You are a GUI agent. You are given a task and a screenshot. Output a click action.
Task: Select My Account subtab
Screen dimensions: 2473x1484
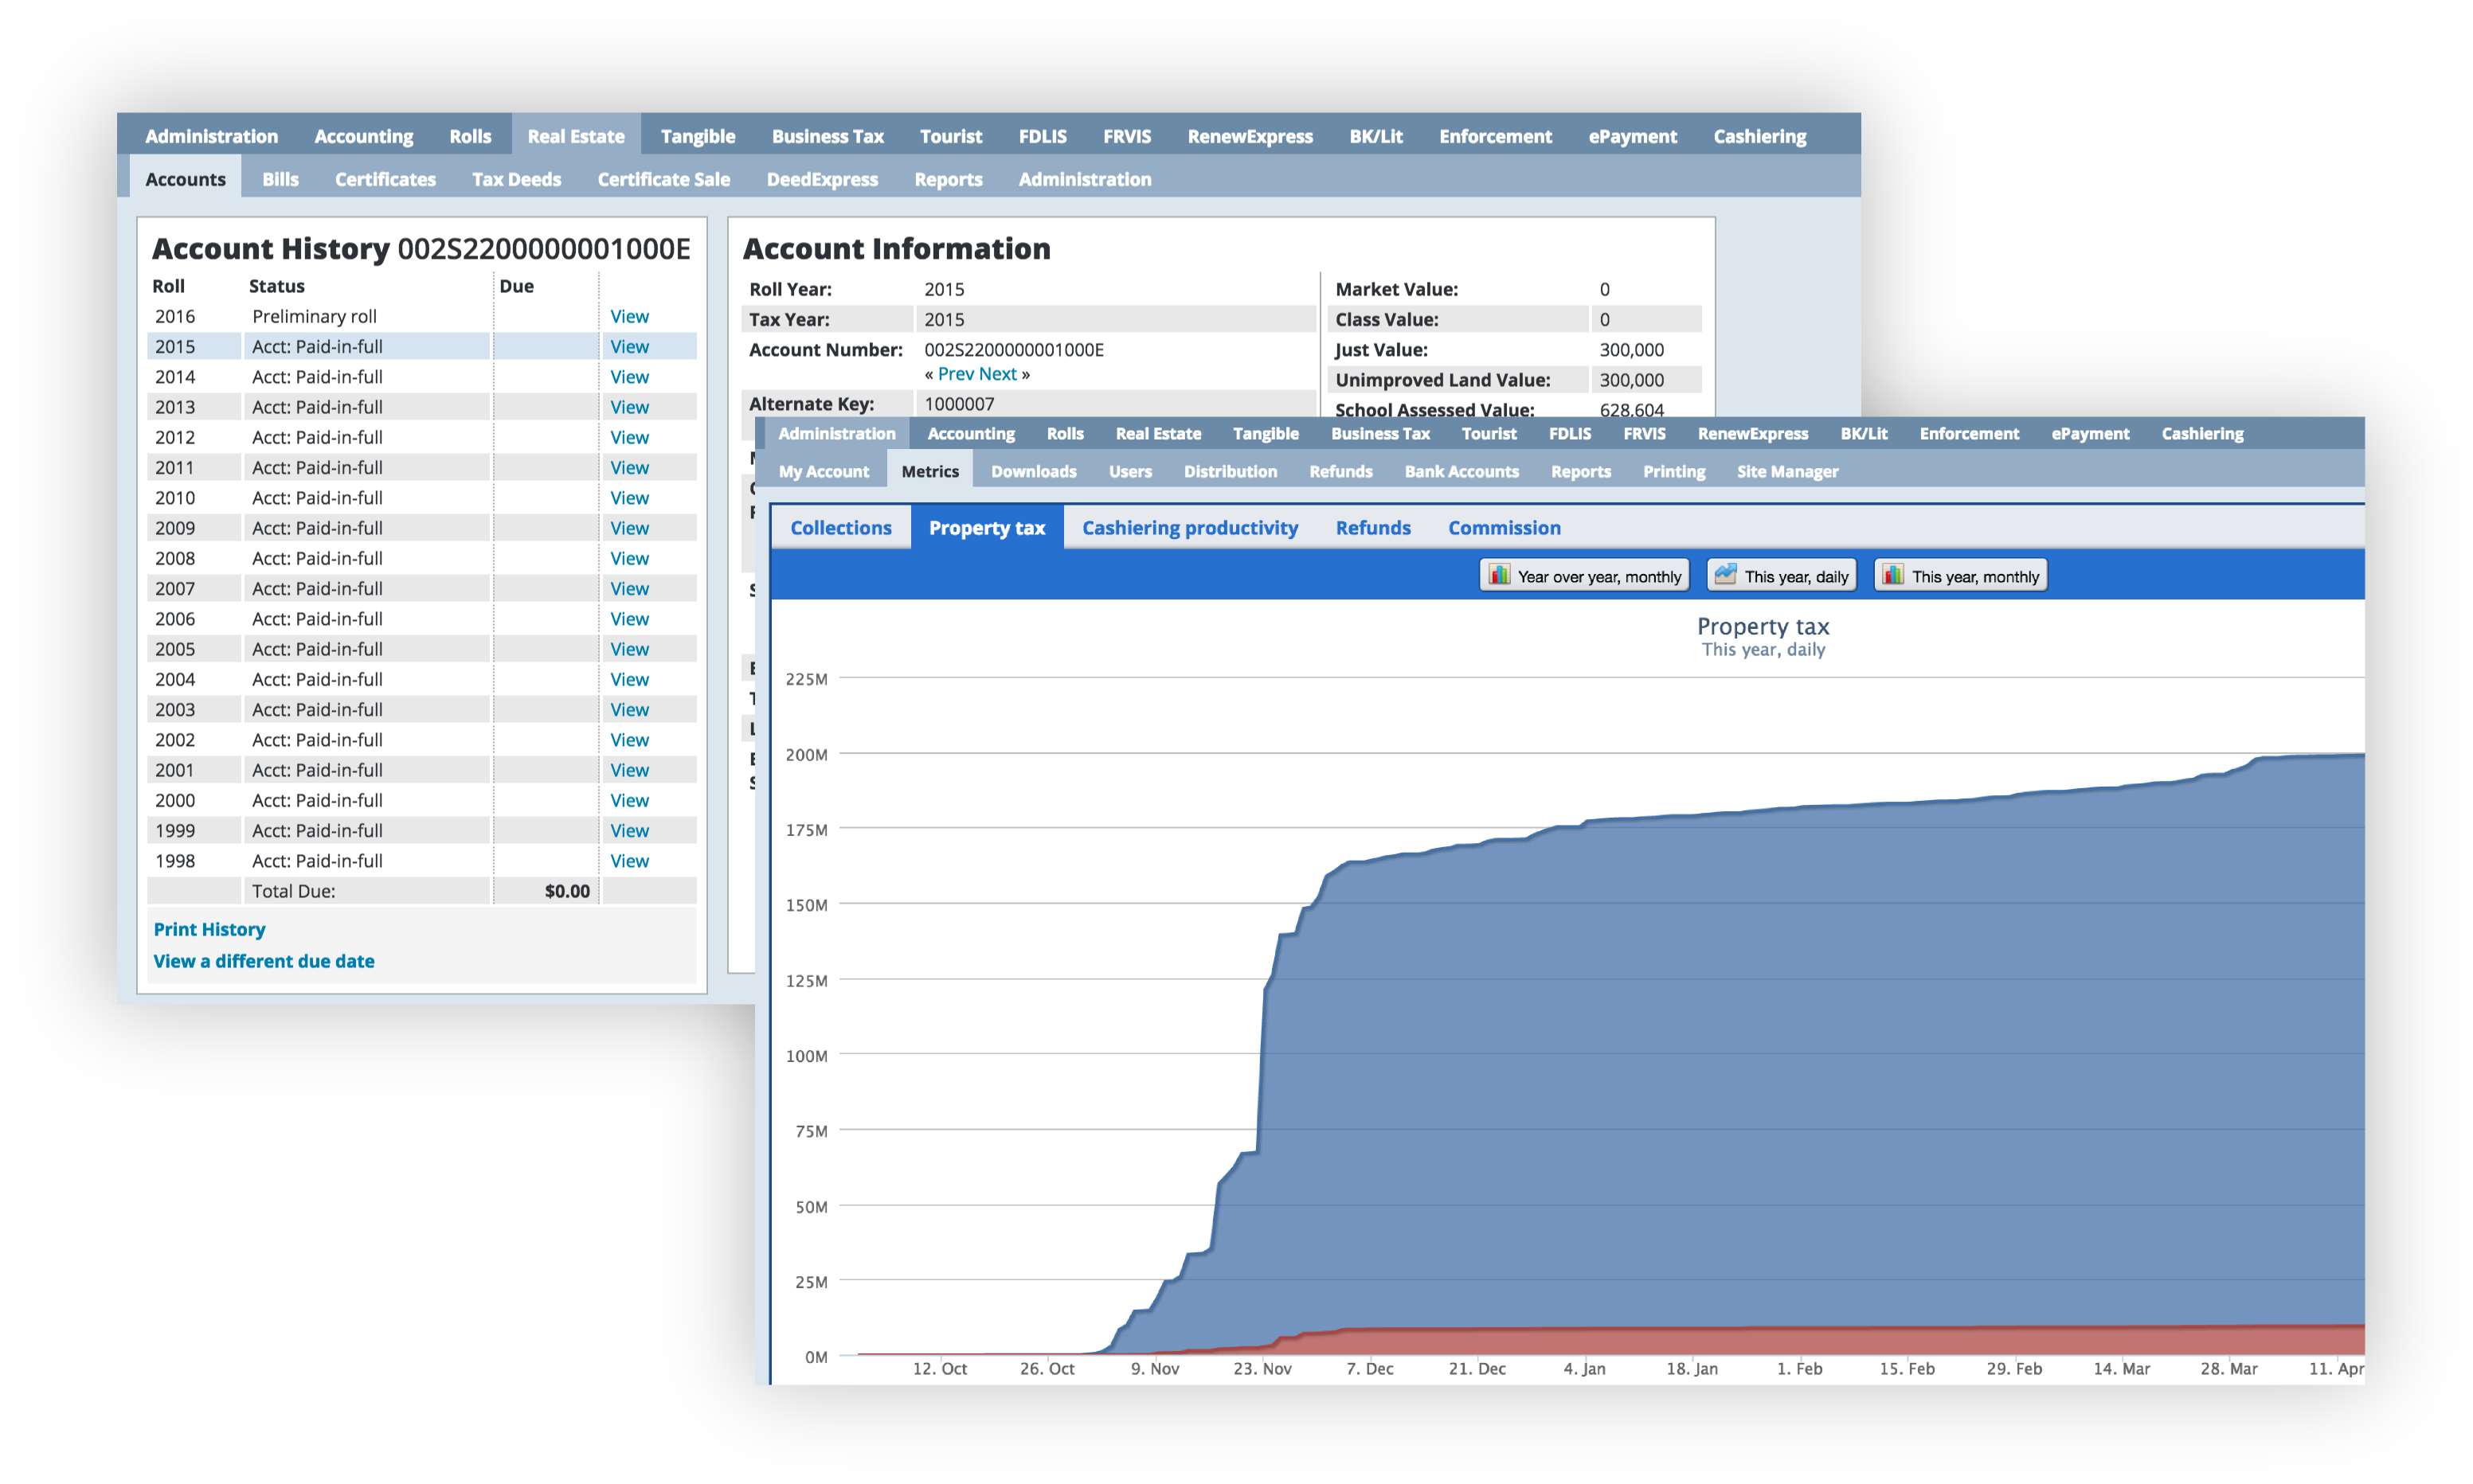tap(824, 471)
